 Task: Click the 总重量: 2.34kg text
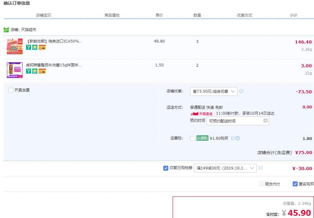click(x=297, y=204)
